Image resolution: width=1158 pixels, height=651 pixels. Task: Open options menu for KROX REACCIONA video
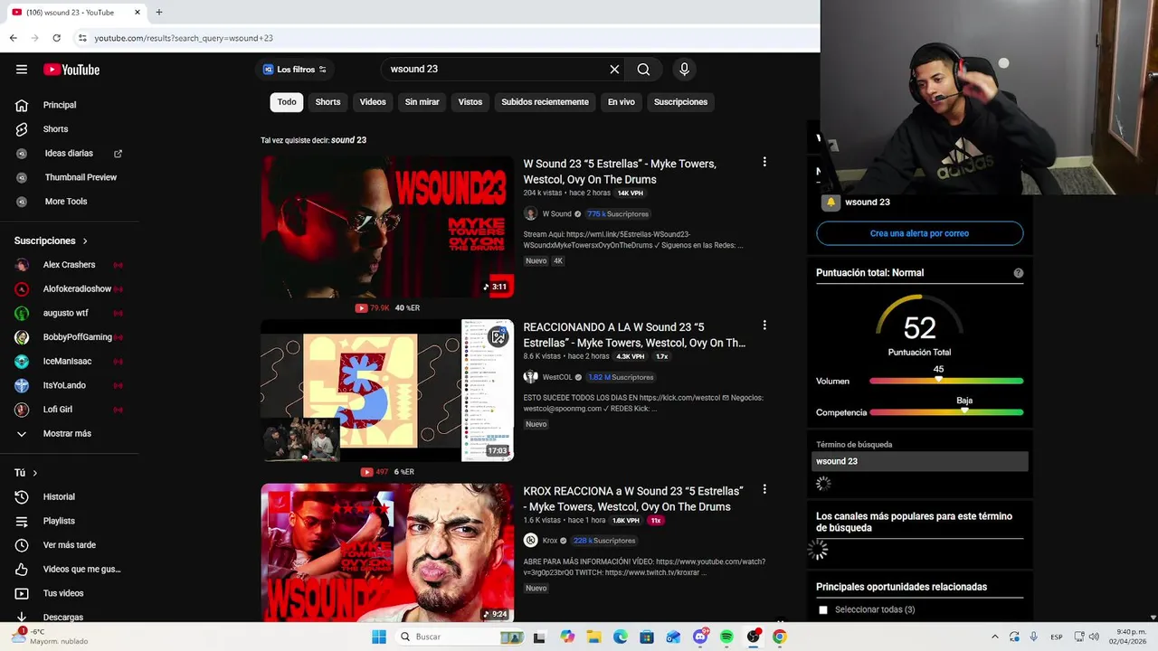click(x=764, y=489)
